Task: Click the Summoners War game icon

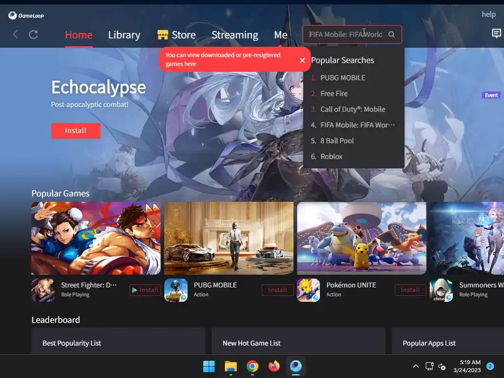Action: tap(441, 290)
